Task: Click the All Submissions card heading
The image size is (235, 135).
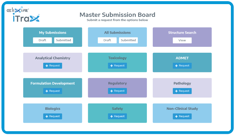Action: 117,33
